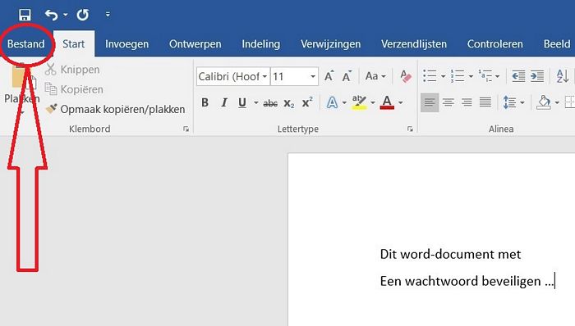Click the Knippen button
This screenshot has width=575, height=326.
pos(72,70)
